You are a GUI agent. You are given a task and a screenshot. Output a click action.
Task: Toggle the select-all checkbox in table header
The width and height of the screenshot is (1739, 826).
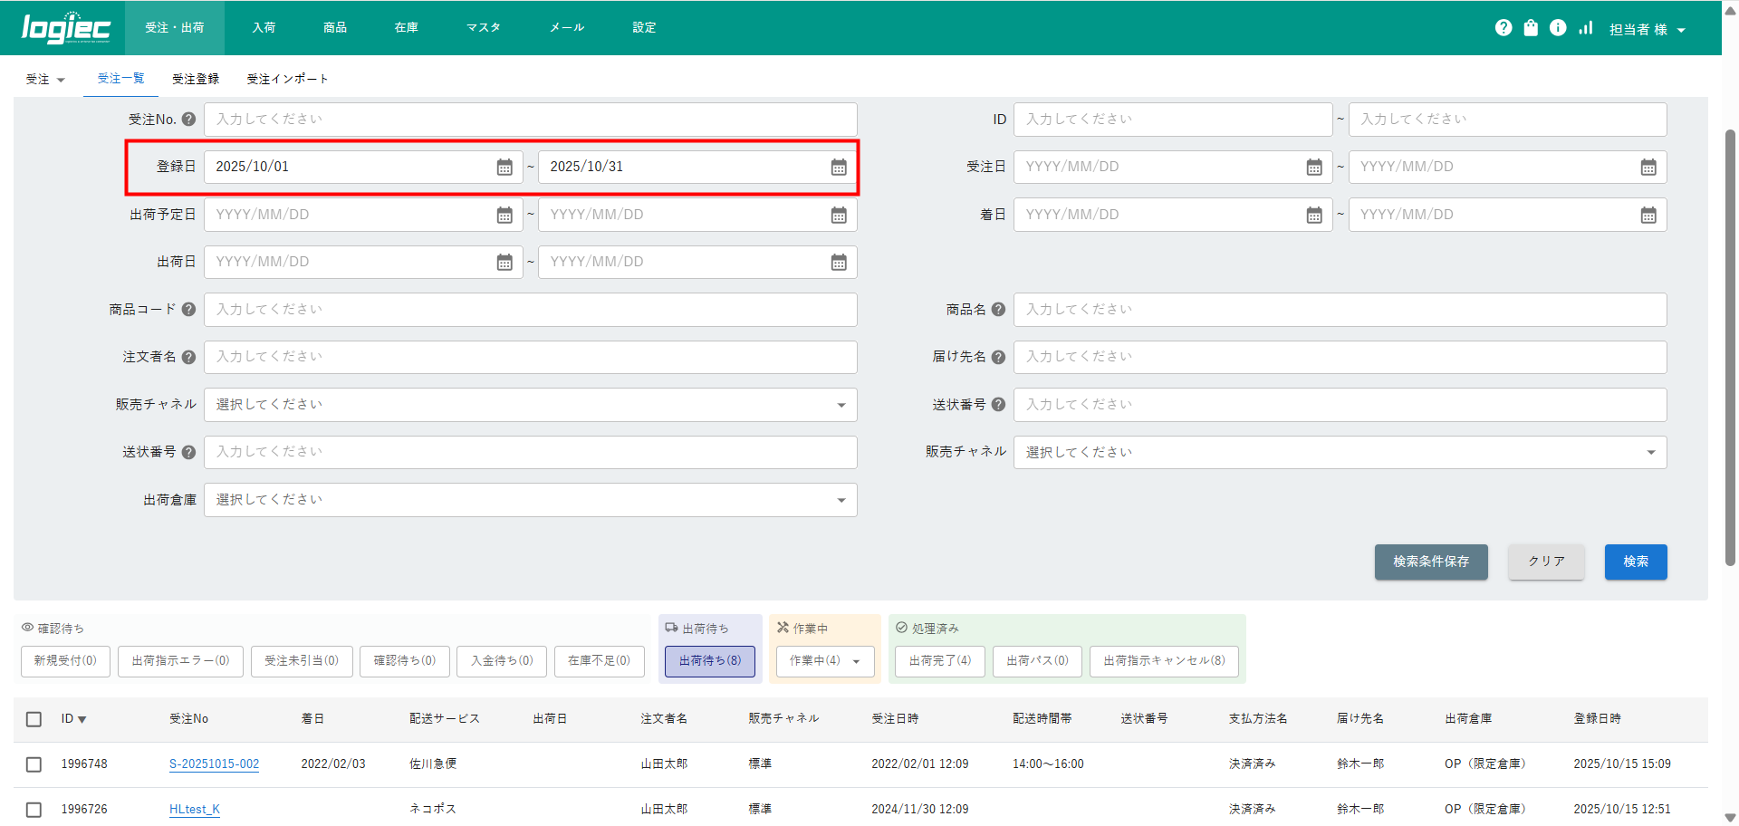tap(34, 719)
